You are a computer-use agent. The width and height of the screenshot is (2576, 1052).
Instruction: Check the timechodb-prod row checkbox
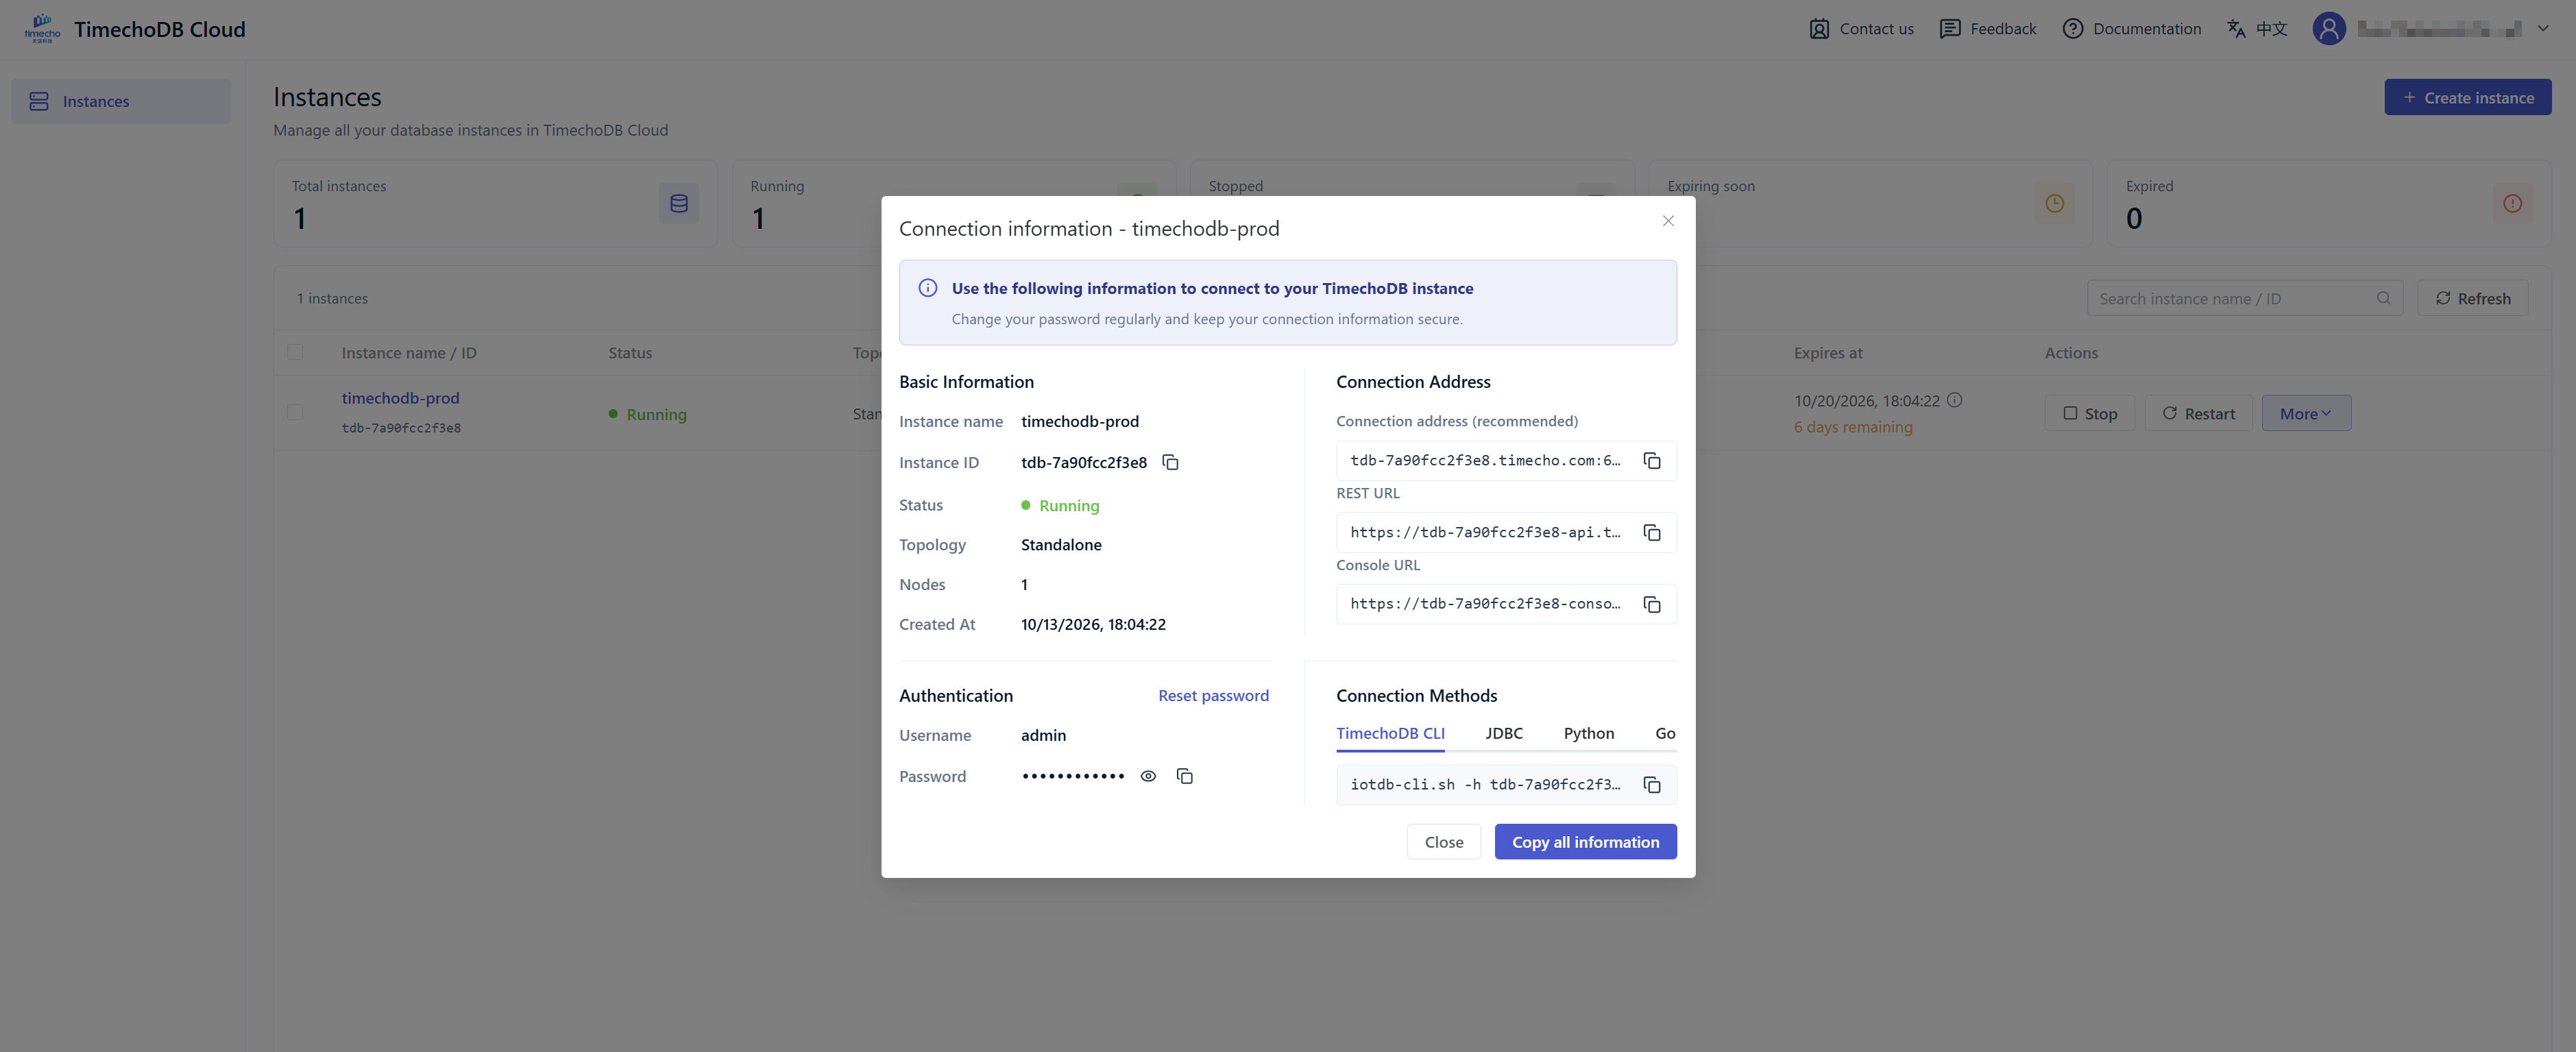[x=295, y=412]
